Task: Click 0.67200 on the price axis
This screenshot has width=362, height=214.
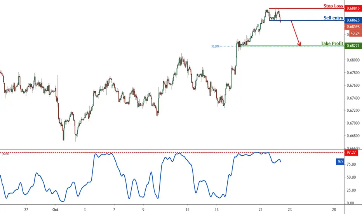Action: (353, 111)
